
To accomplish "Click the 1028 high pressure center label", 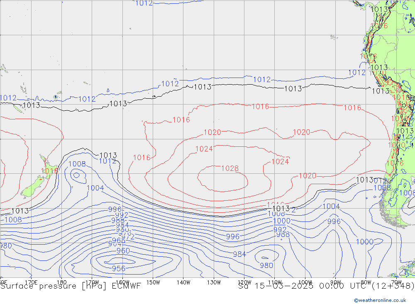I will click(230, 168).
